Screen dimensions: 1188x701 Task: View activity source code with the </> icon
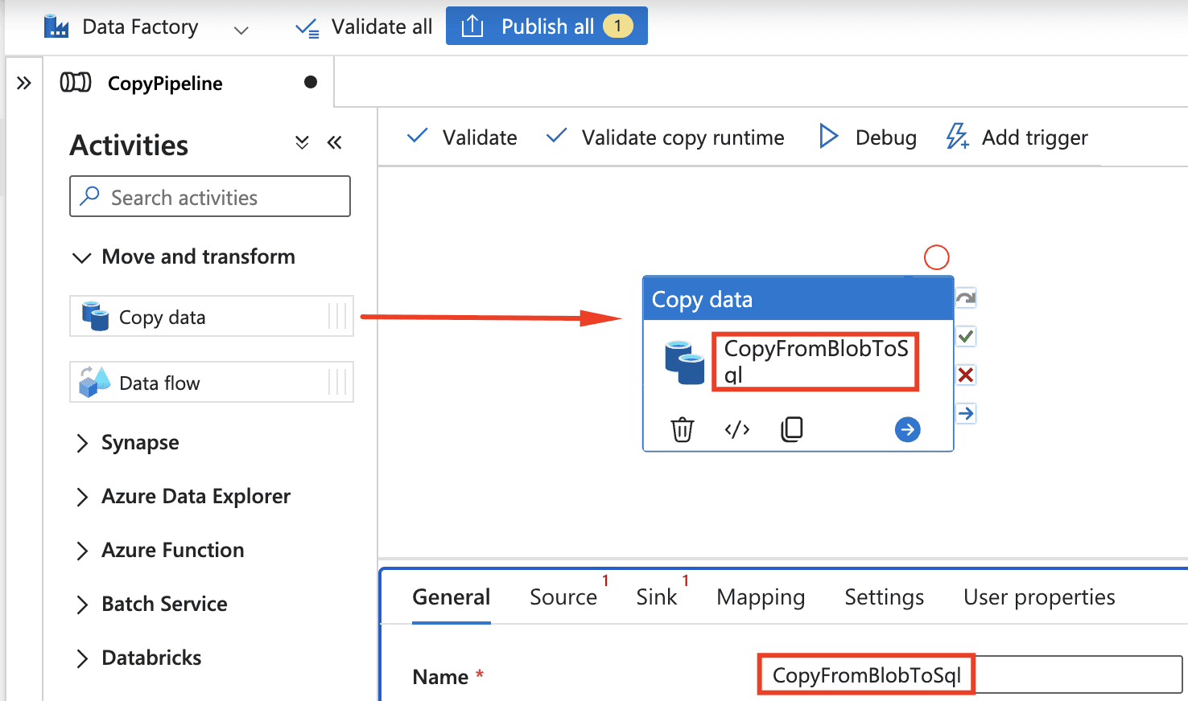[x=736, y=429]
